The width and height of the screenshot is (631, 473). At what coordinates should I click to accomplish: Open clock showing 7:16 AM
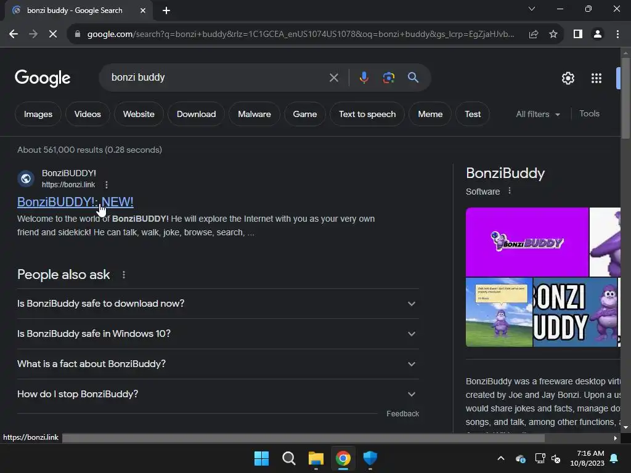[587, 458]
